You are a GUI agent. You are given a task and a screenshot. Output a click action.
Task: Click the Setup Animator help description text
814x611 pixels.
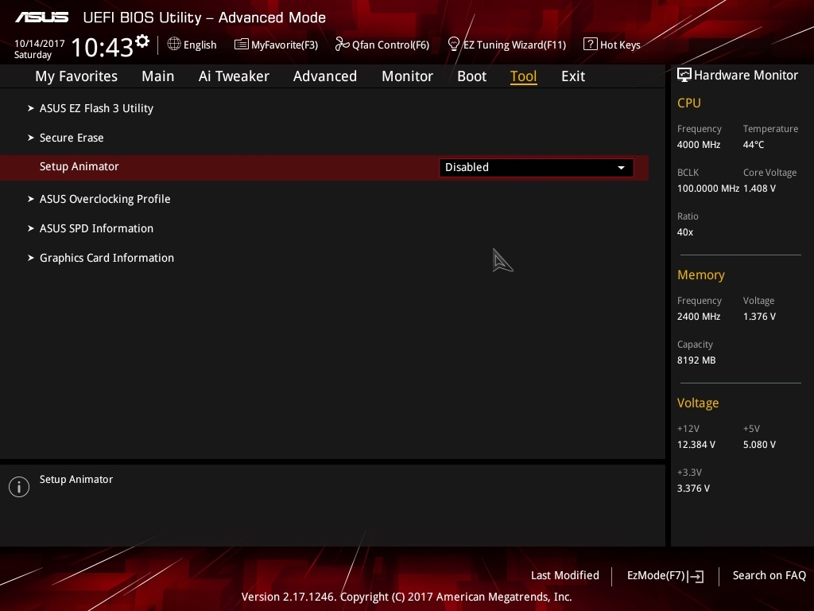[x=76, y=480]
